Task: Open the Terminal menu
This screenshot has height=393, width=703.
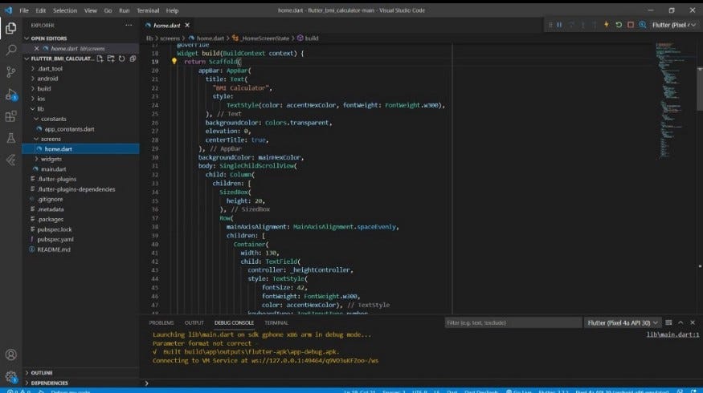Action: [148, 10]
